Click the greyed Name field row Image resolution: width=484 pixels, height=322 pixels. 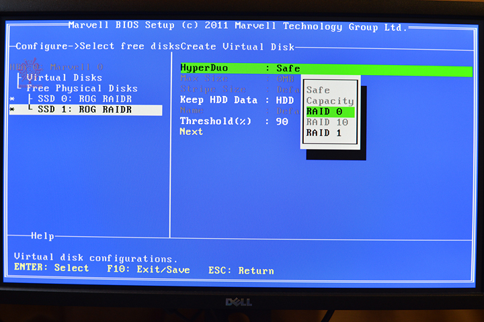tap(240, 111)
